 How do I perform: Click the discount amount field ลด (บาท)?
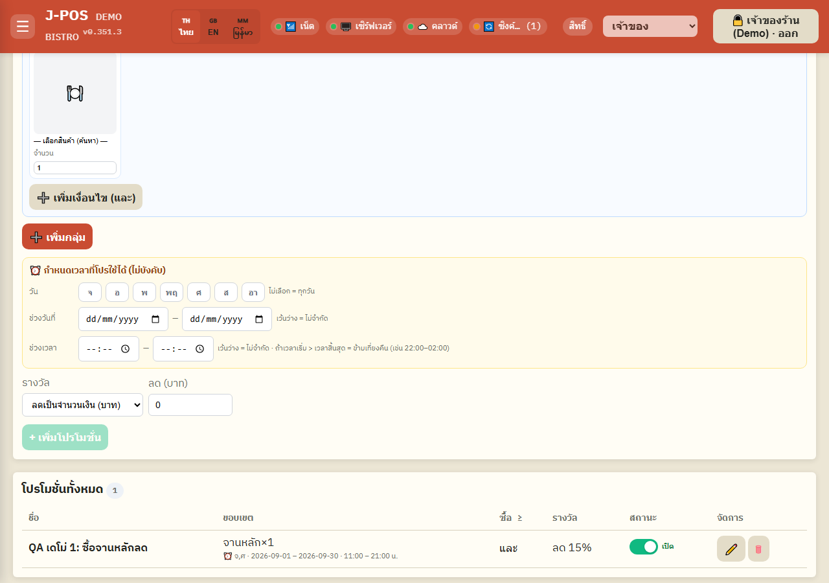click(190, 405)
